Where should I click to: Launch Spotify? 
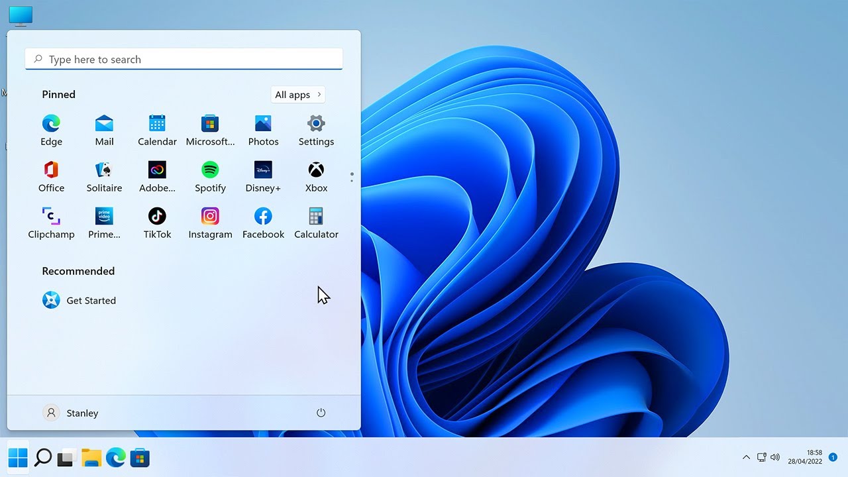pos(210,177)
